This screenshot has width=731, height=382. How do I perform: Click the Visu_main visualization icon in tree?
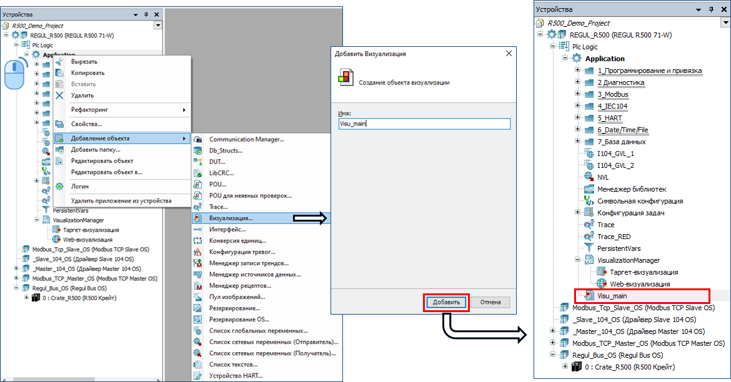tap(589, 296)
